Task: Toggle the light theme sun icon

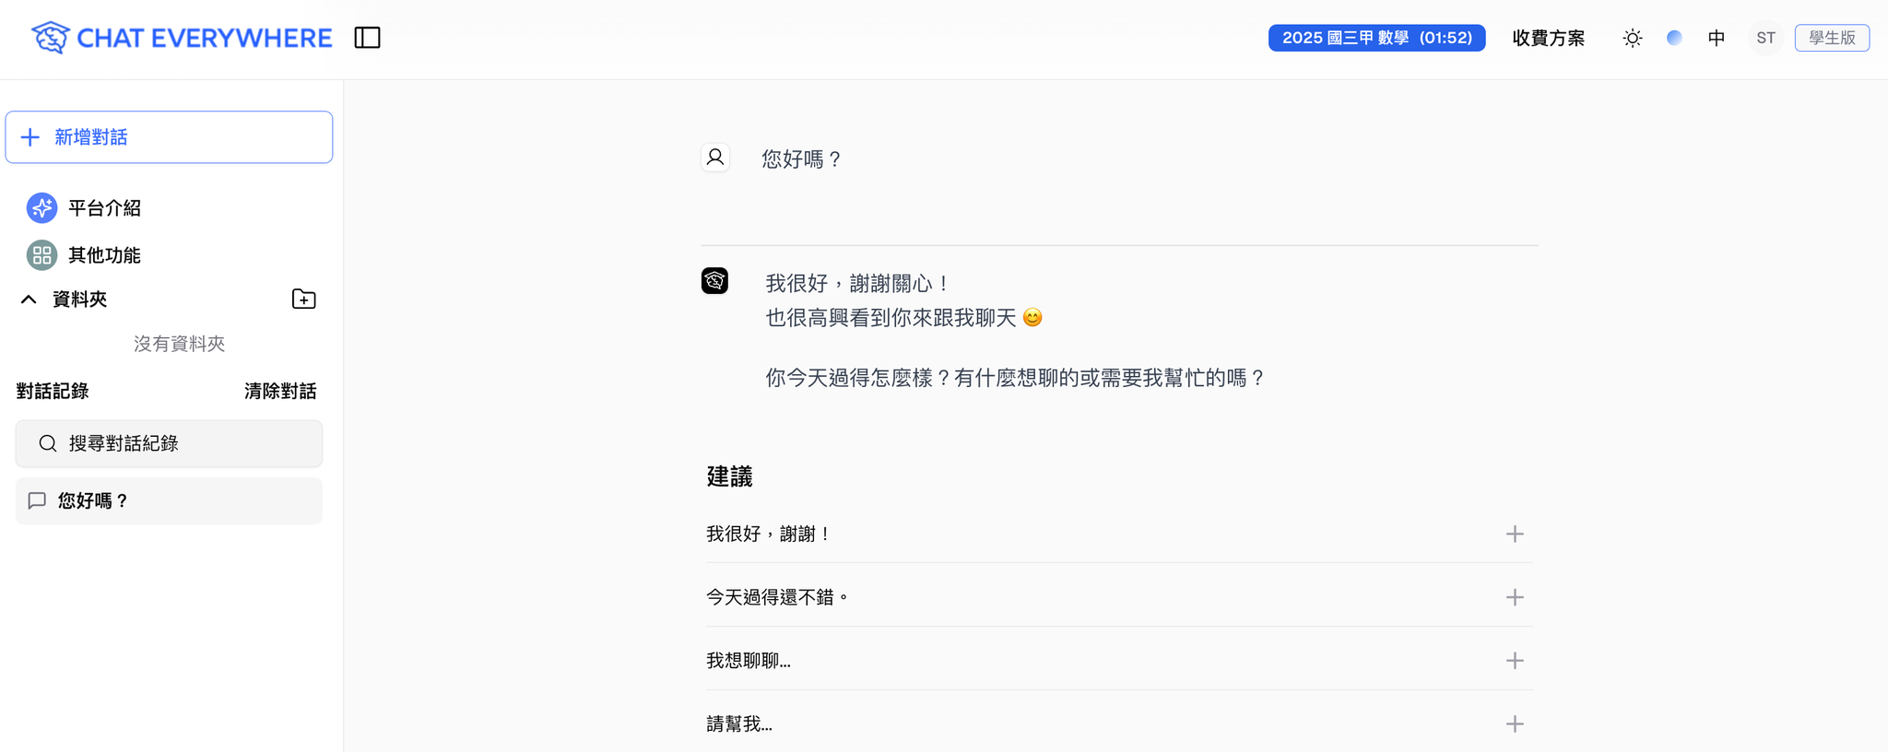Action: [x=1632, y=38]
